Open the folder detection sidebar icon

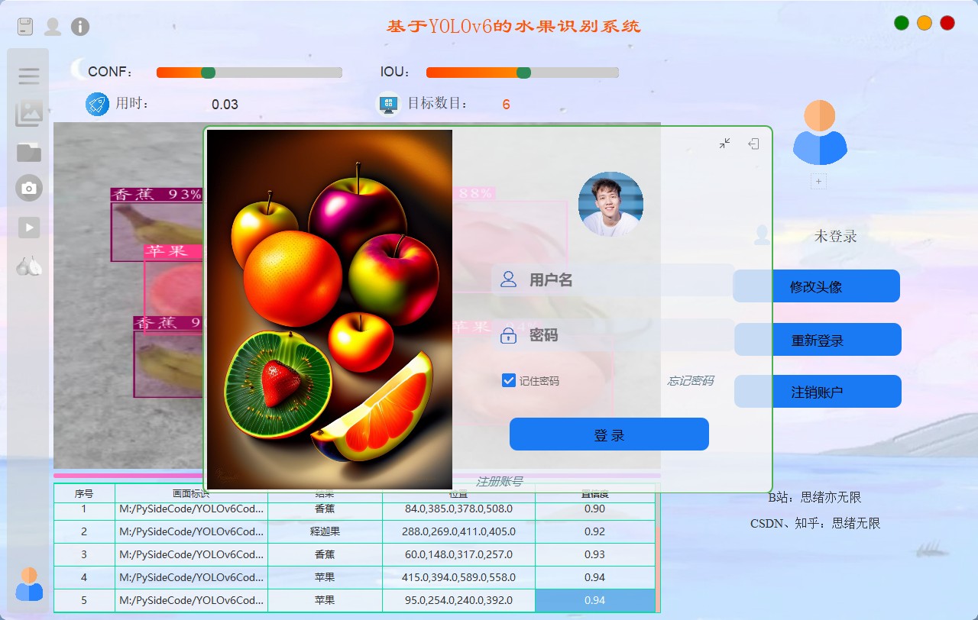coord(29,152)
